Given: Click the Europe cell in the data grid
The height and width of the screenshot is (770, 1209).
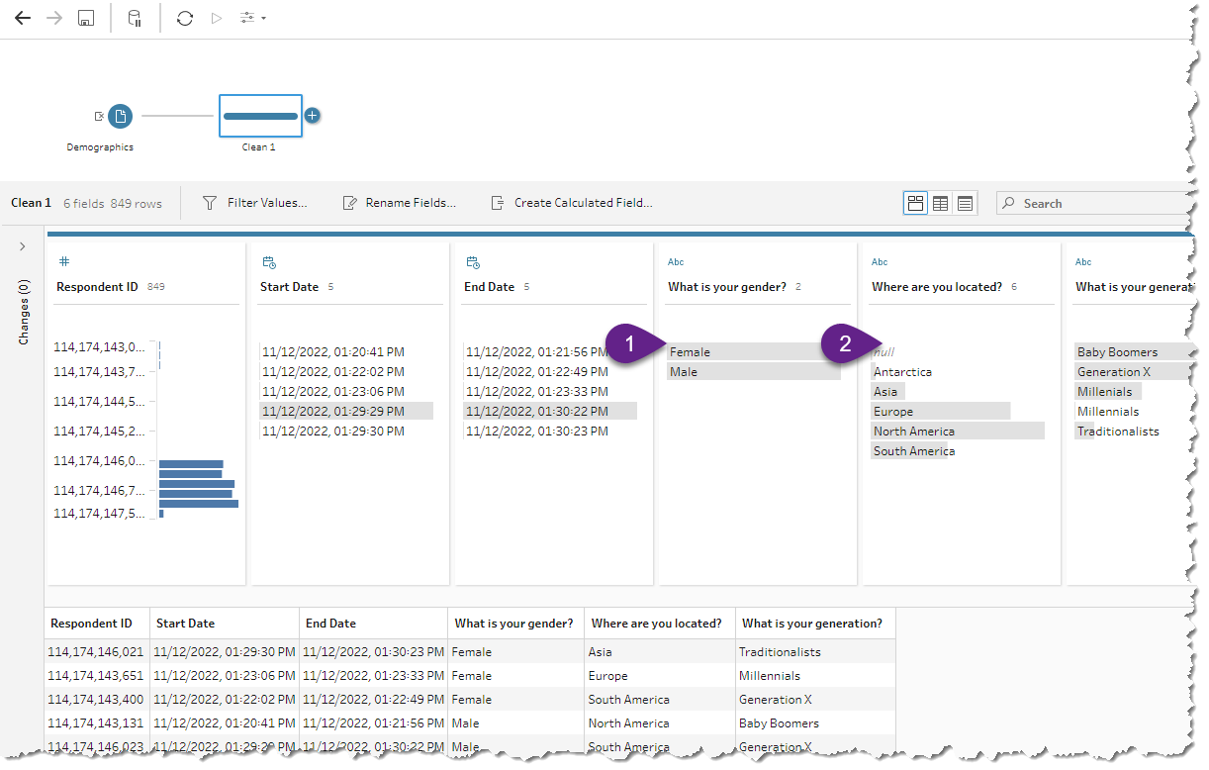Looking at the screenshot, I should [x=660, y=676].
